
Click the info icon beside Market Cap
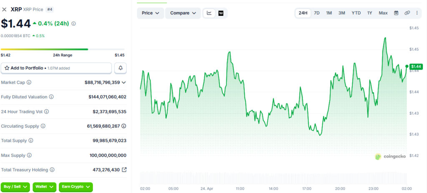[x=29, y=83]
